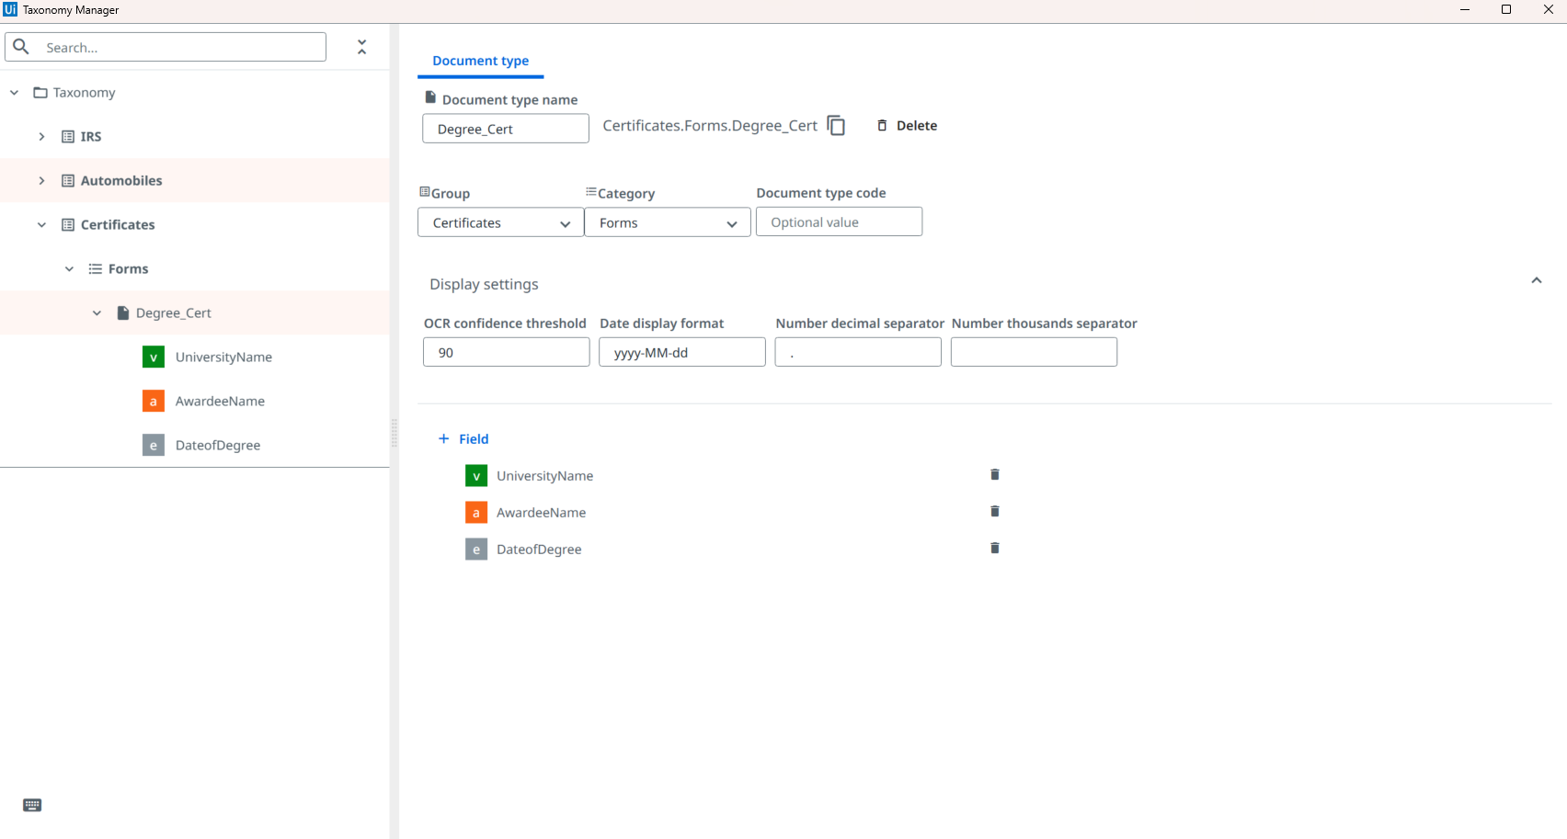The width and height of the screenshot is (1567, 839).
Task: Open the Group dropdown showing Certificates
Action: pyautogui.click(x=500, y=222)
